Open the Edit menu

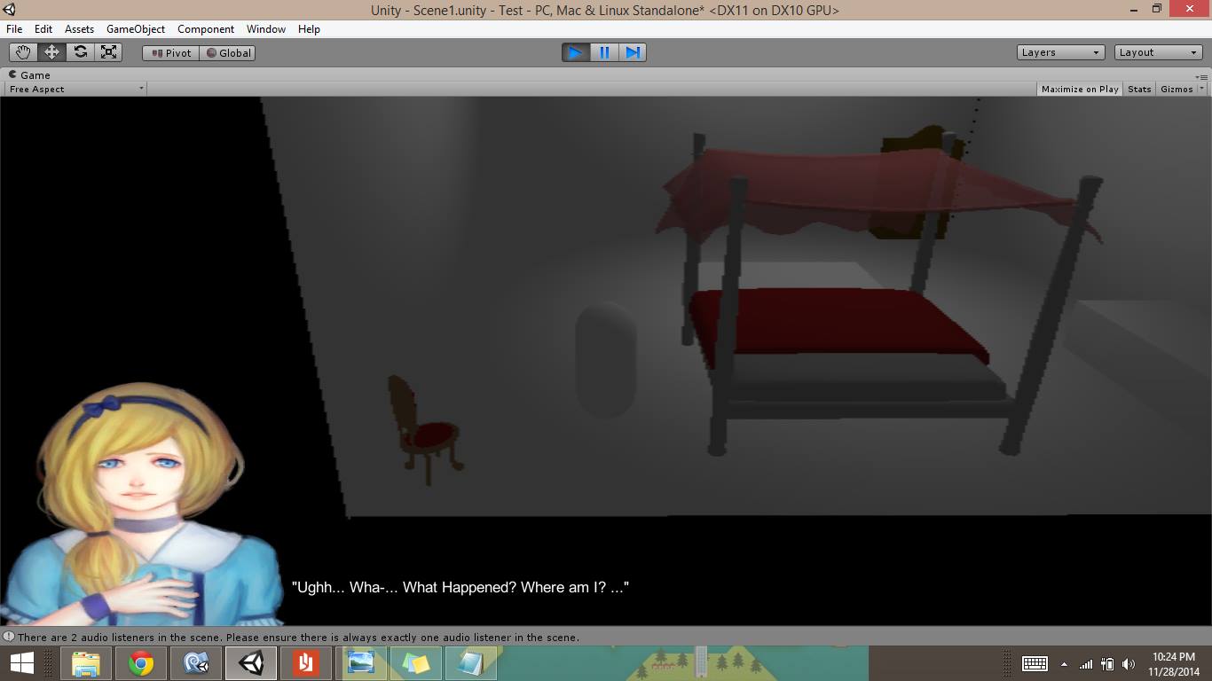[x=43, y=29]
